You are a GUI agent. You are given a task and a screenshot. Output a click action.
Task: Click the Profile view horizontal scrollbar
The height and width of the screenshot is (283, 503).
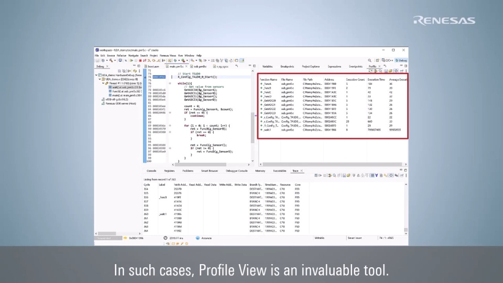tap(333, 164)
